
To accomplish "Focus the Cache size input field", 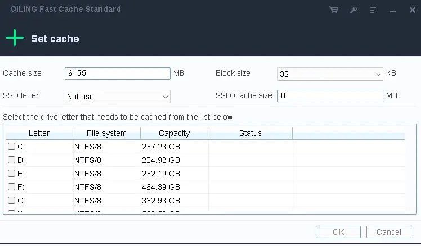I will coord(117,74).
